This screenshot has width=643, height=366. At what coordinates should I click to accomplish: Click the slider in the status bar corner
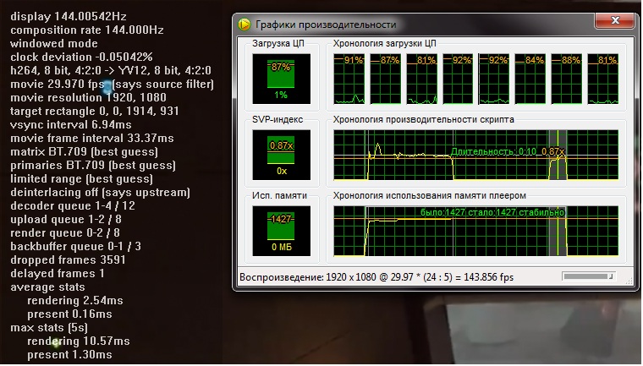(593, 276)
